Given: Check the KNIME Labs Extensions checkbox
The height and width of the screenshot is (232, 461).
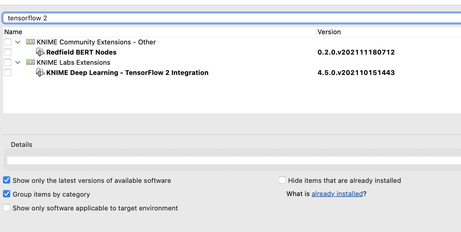Looking at the screenshot, I should coord(8,62).
